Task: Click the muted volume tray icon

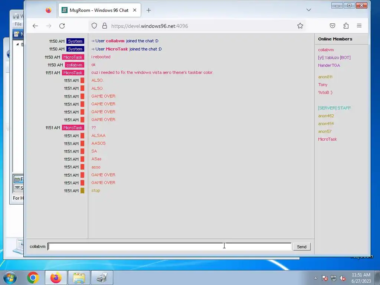Action: [x=343, y=278]
